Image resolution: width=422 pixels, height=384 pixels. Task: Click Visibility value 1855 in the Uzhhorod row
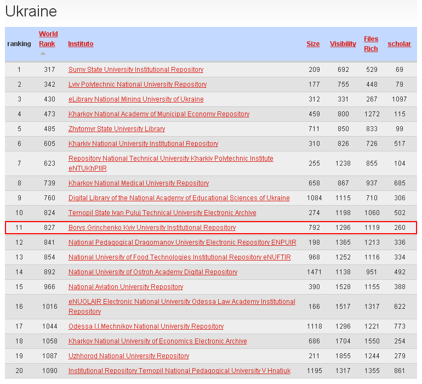[x=343, y=356]
